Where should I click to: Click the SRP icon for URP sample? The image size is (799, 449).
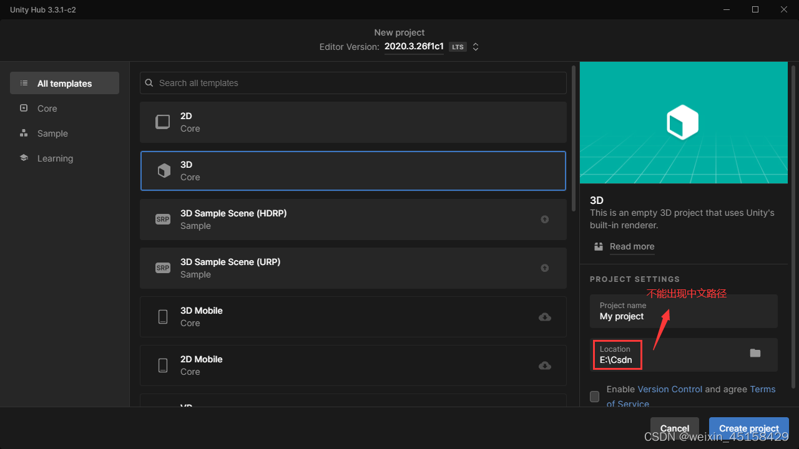[x=163, y=268]
